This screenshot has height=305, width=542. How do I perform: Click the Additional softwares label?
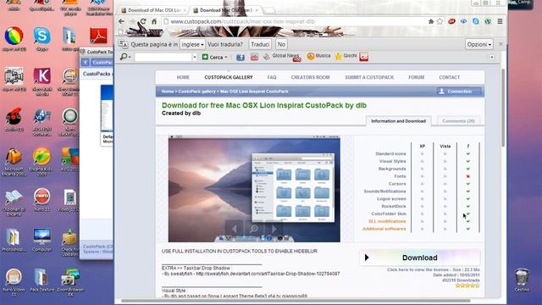pyautogui.click(x=384, y=229)
